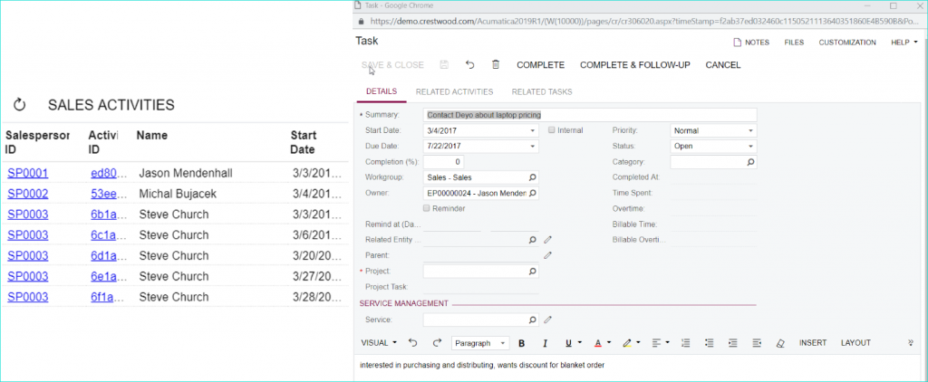Enable the Internal checkbox
Image resolution: width=928 pixels, height=382 pixels.
(x=552, y=130)
